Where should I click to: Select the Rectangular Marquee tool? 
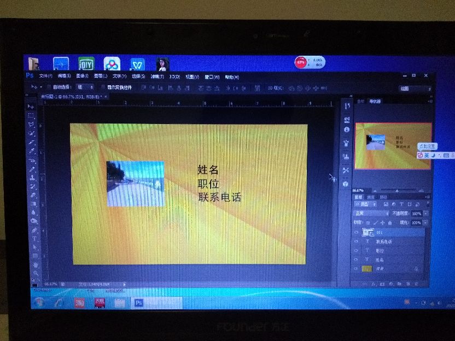tap(31, 116)
